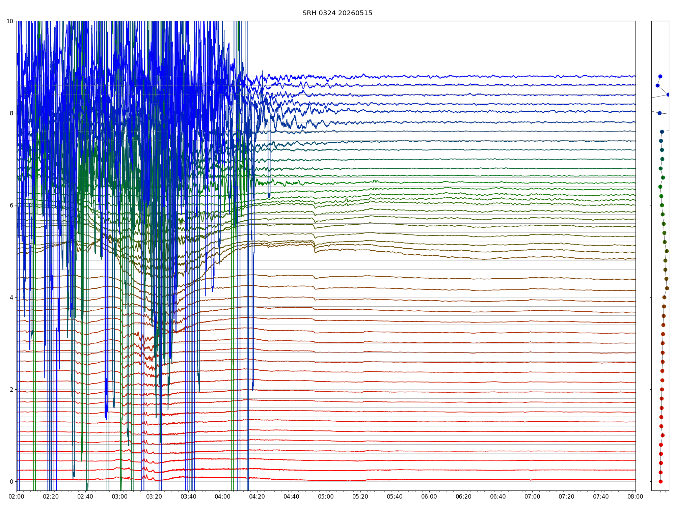Click the 02:20 time axis label

51,497
